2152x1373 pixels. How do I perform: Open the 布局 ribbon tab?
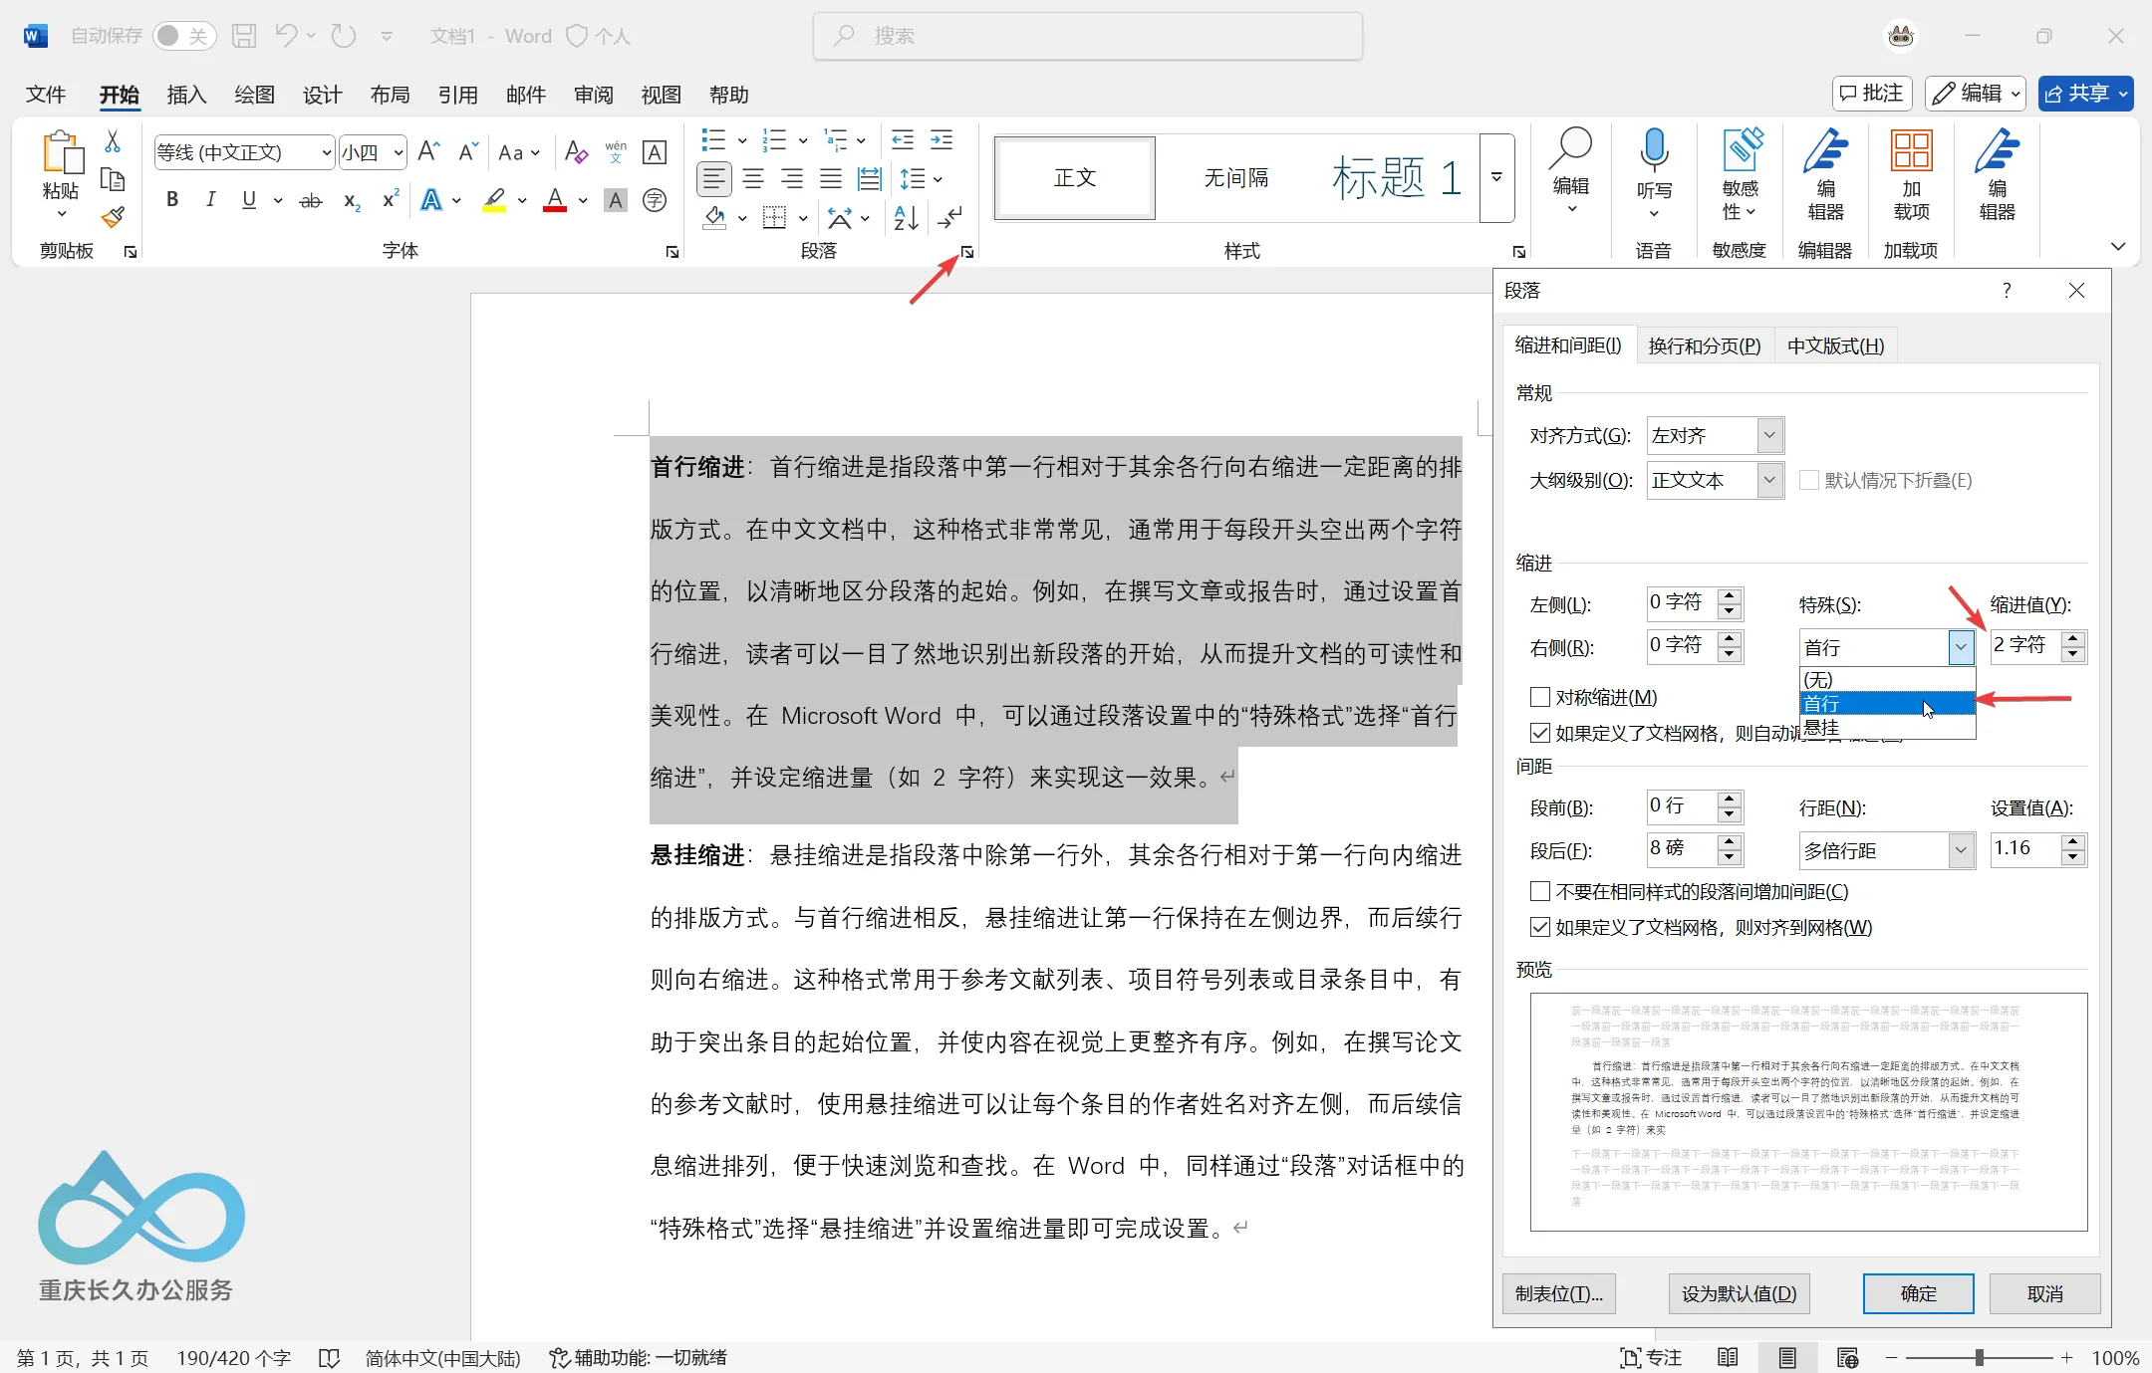coord(390,95)
